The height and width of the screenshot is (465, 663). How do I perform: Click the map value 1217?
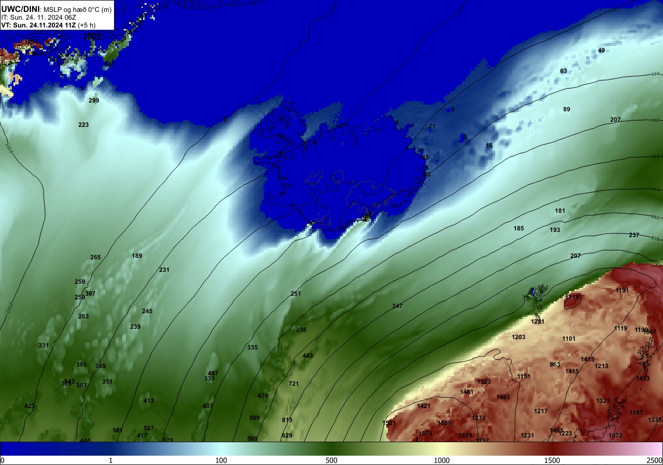[541, 411]
